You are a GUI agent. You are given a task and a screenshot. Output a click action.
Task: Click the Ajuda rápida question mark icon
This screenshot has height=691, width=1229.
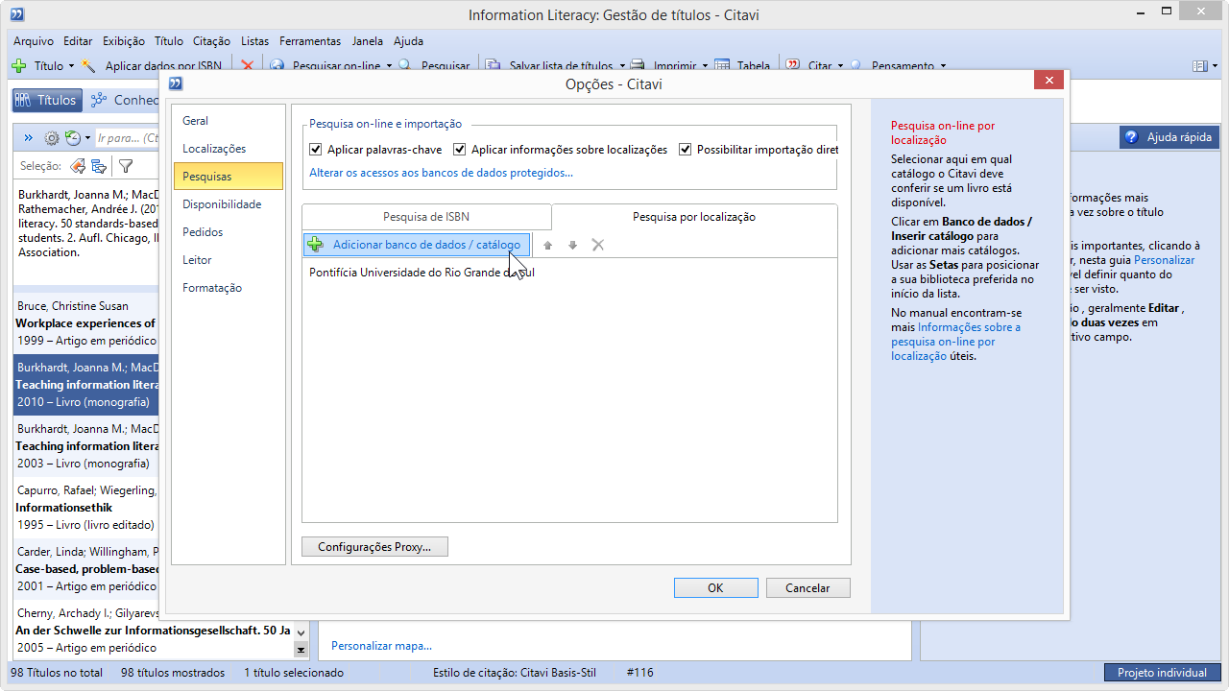(x=1131, y=137)
